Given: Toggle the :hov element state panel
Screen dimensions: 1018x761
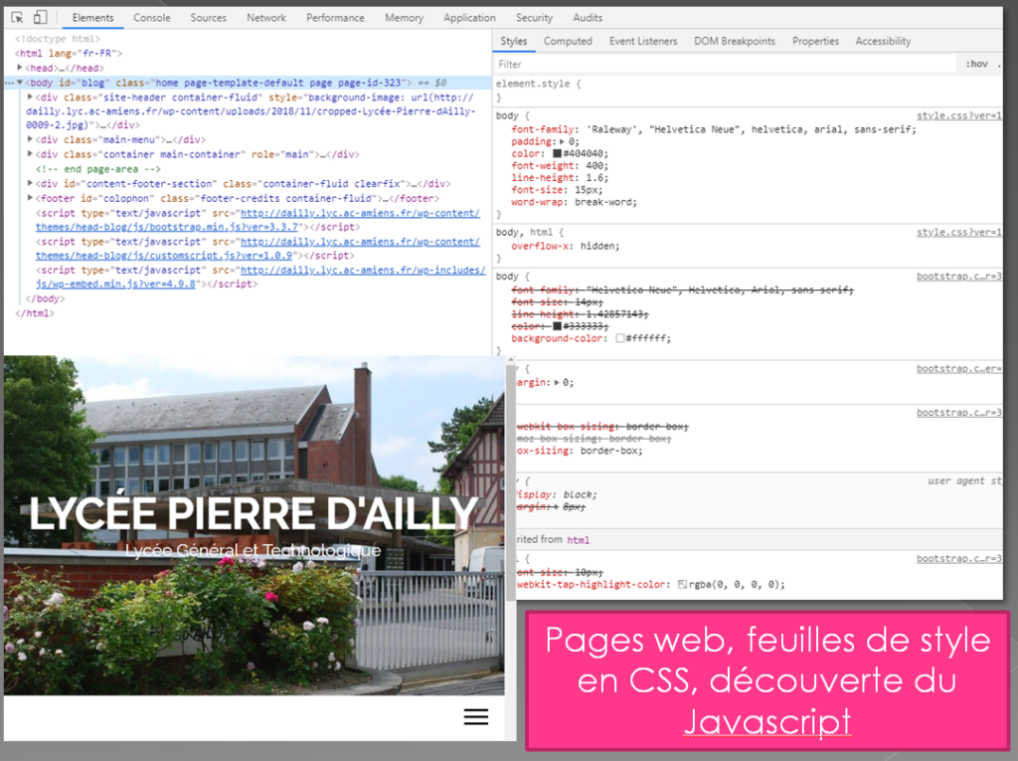Looking at the screenshot, I should tap(976, 64).
